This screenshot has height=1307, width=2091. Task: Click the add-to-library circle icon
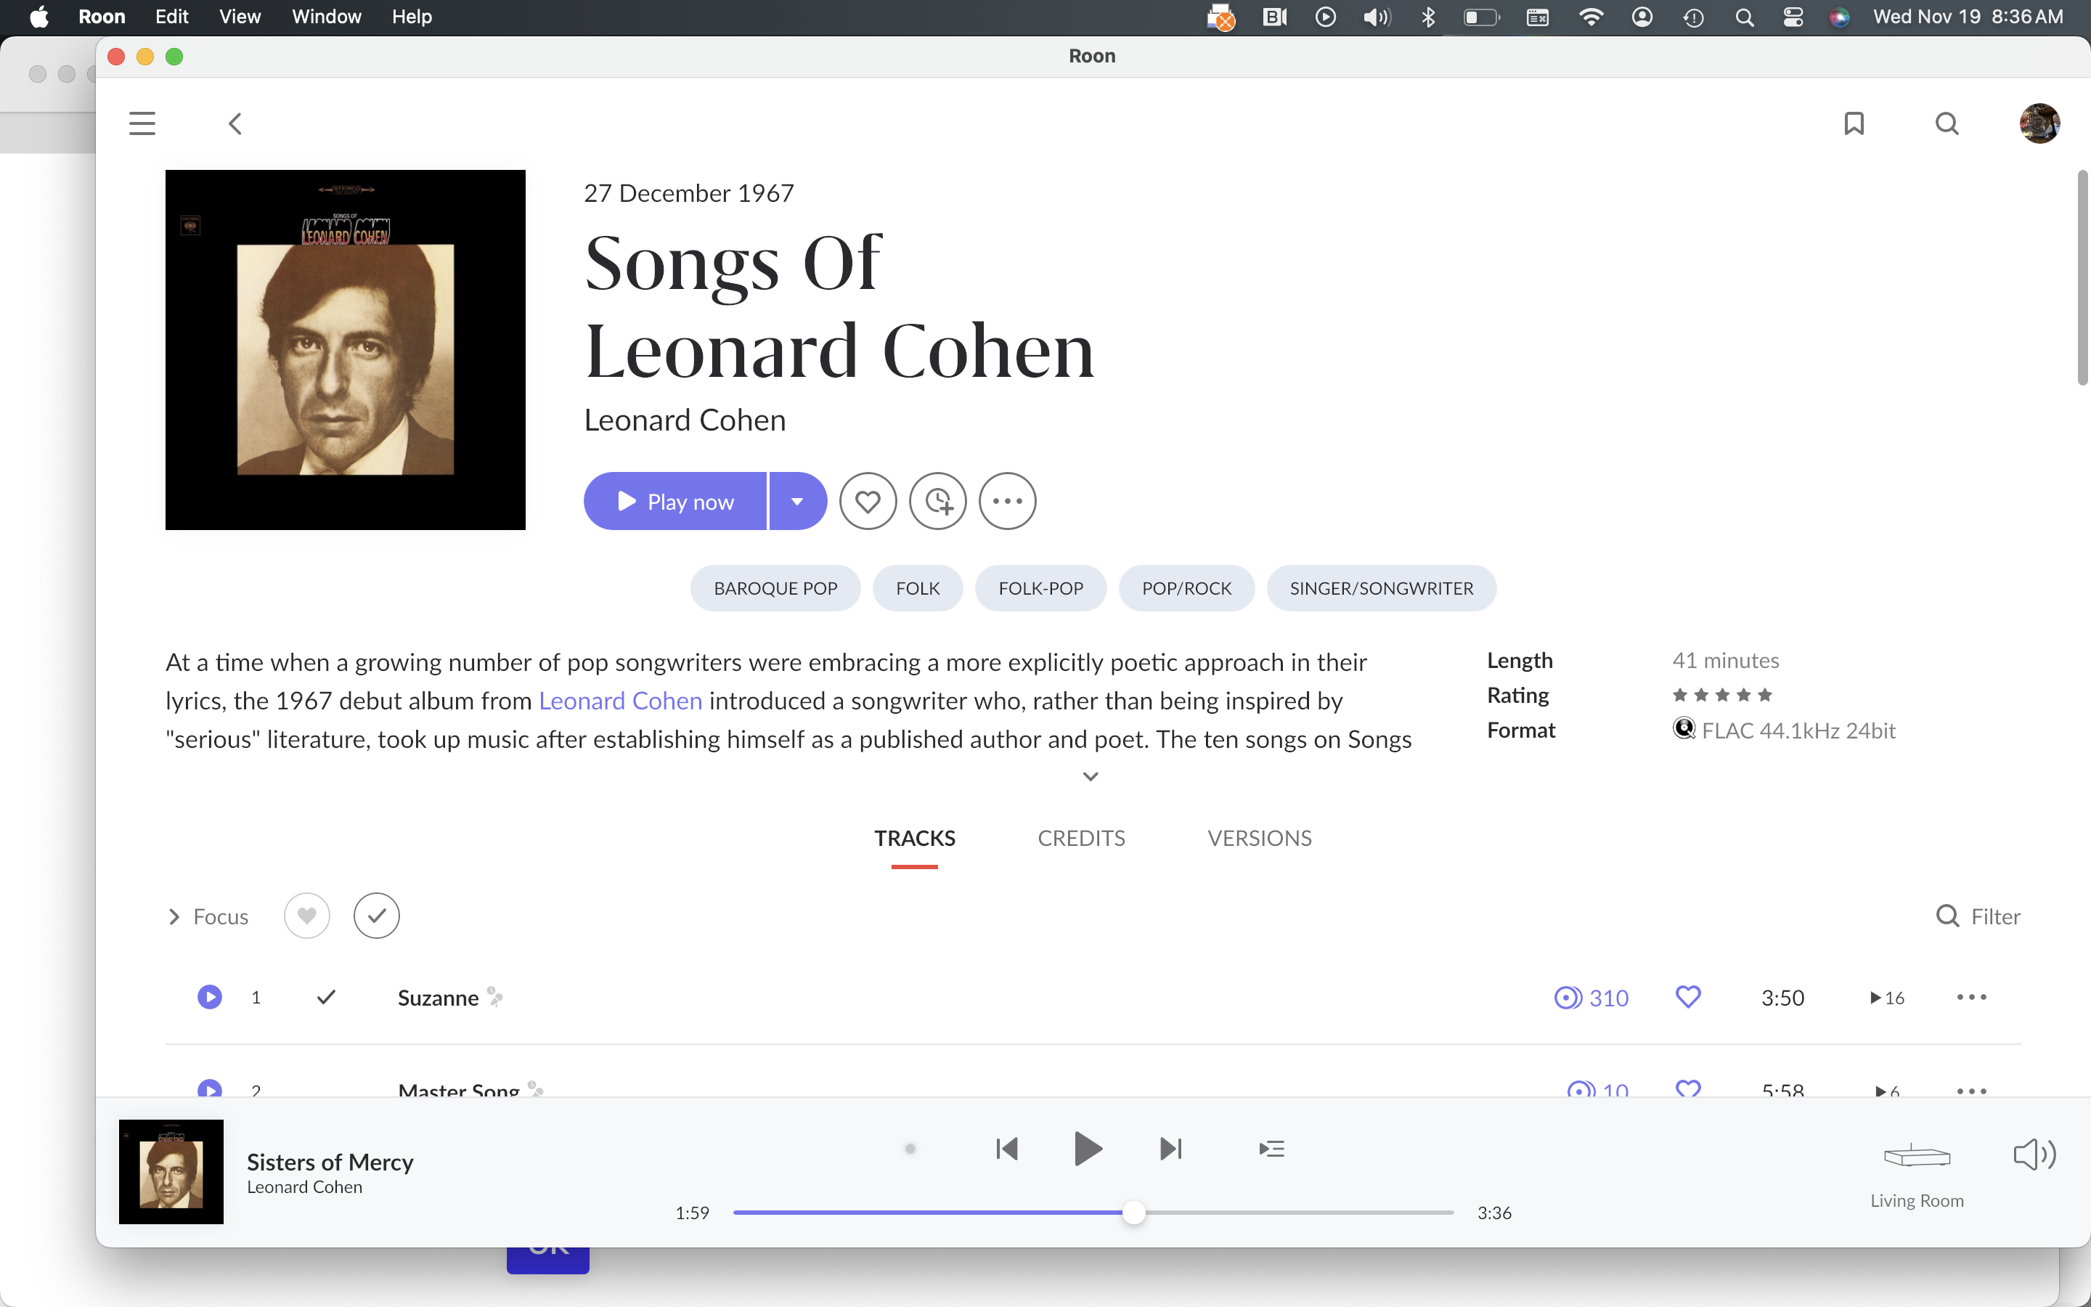point(937,501)
